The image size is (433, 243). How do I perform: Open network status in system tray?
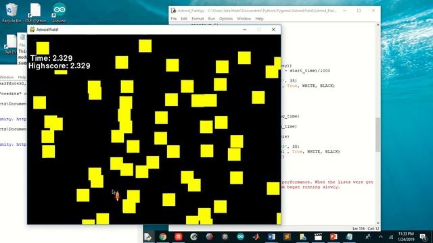tap(391, 237)
